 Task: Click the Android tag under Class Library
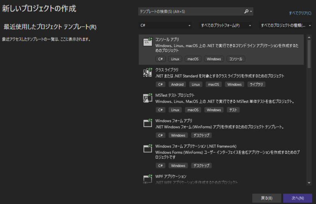[177, 84]
